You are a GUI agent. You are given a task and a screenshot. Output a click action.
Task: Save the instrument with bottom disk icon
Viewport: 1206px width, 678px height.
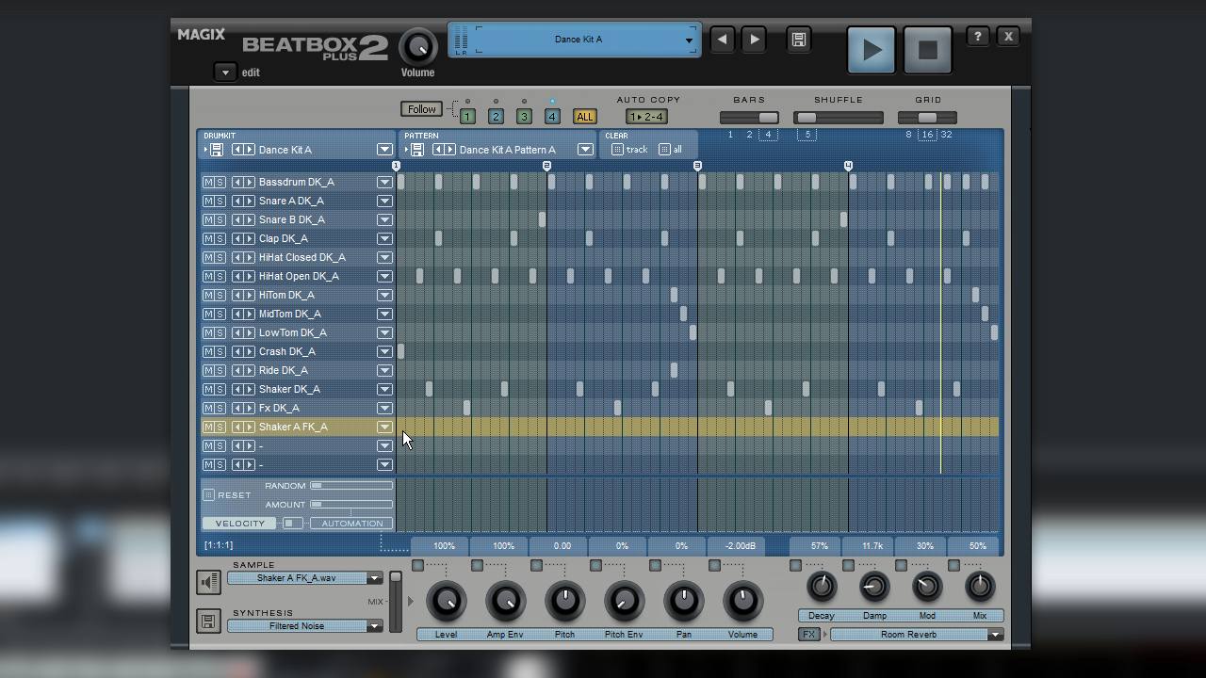pyautogui.click(x=208, y=621)
